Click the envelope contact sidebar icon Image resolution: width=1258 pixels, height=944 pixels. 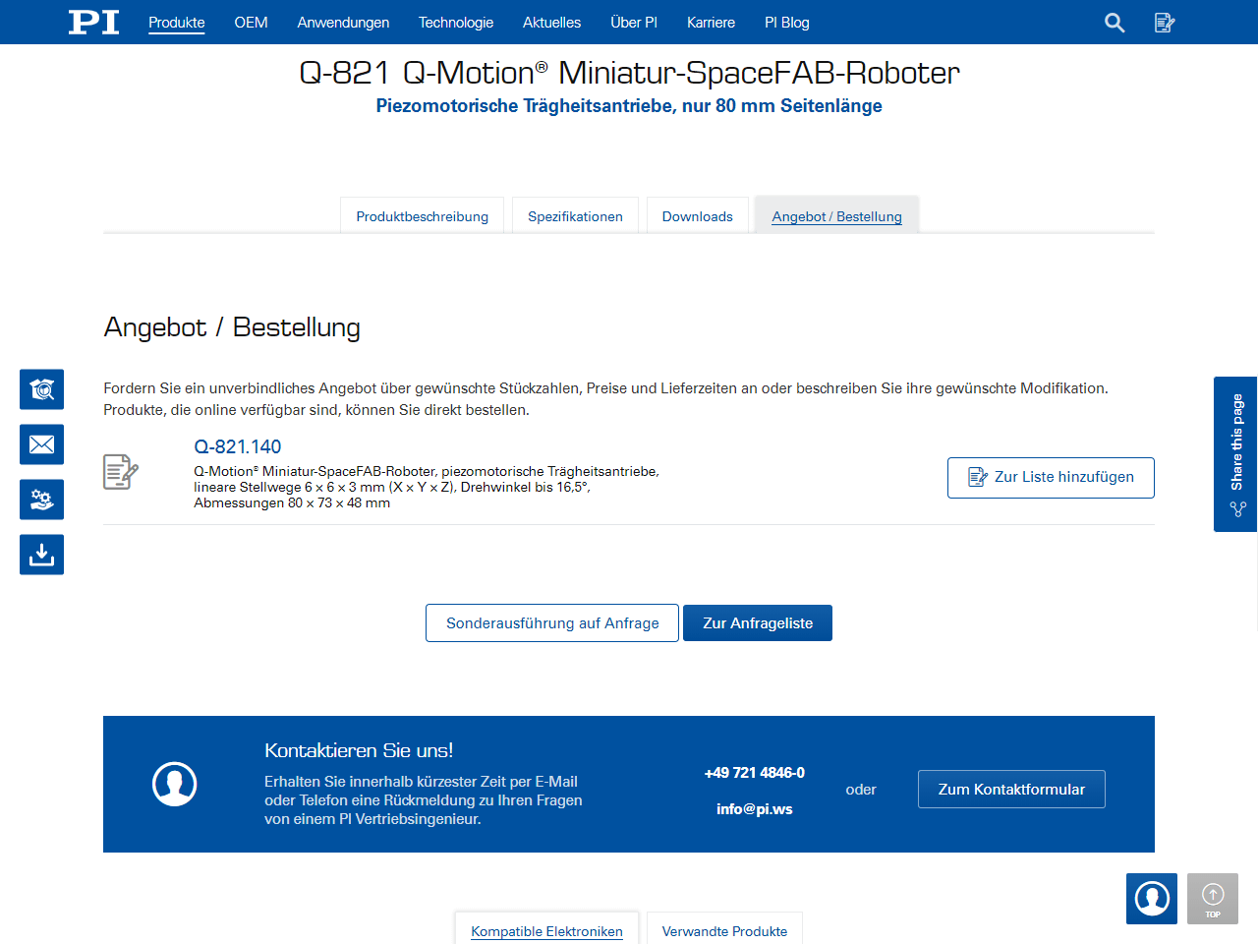tap(41, 444)
